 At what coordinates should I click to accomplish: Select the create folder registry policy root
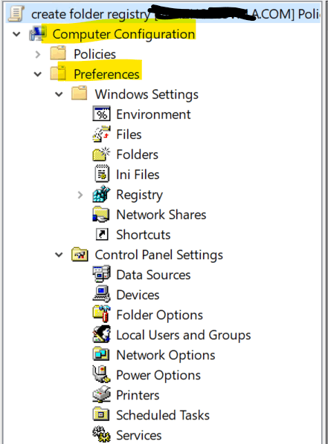click(x=91, y=14)
